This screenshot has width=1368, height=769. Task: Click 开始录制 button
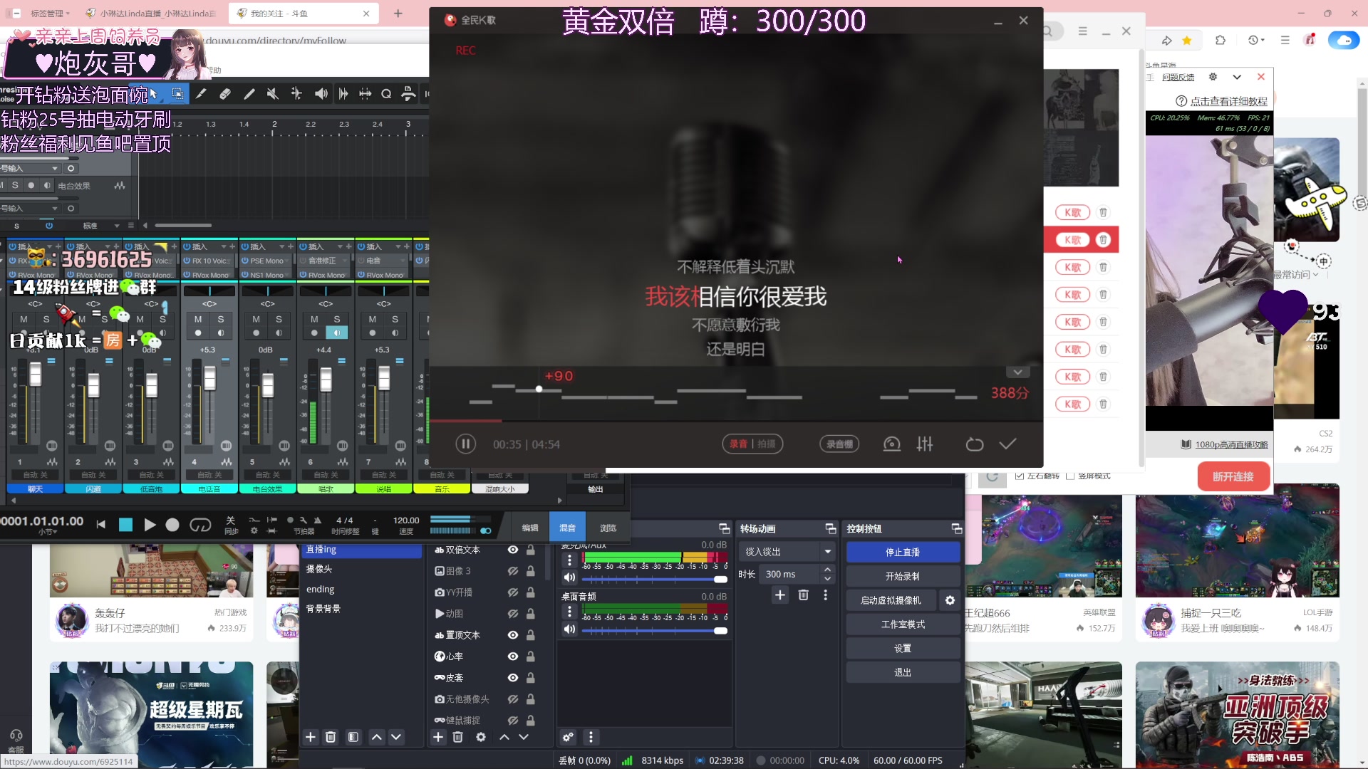click(x=903, y=576)
